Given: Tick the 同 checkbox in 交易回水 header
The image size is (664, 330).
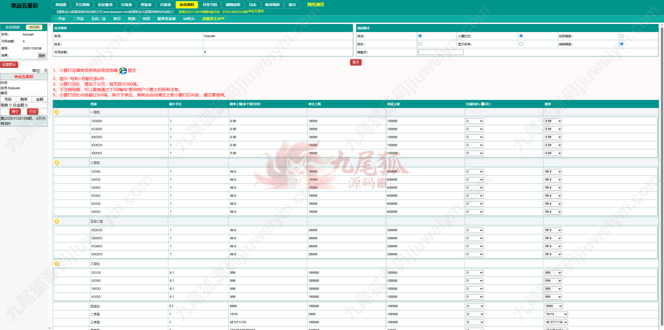Looking at the screenshot, I should 483,104.
